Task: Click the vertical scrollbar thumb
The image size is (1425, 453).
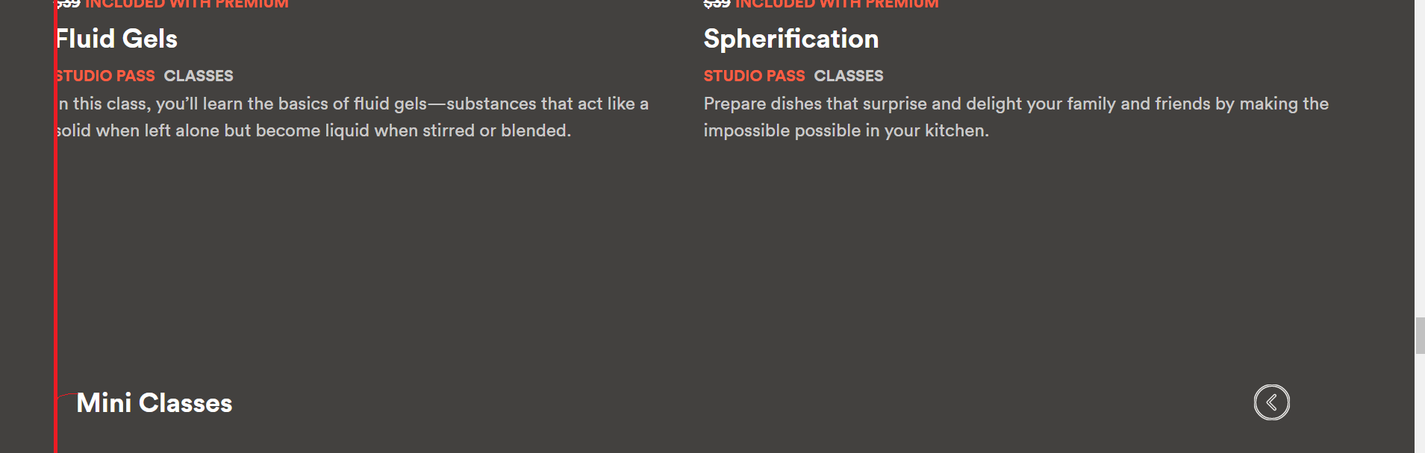Action: (1420, 335)
